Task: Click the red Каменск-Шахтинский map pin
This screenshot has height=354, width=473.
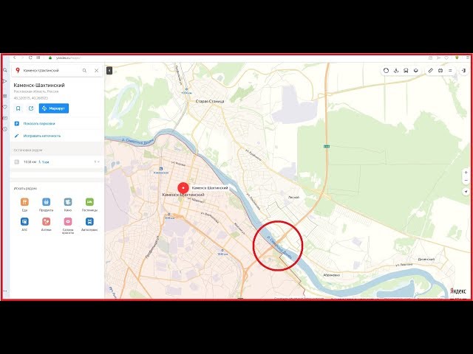Action: [x=183, y=188]
